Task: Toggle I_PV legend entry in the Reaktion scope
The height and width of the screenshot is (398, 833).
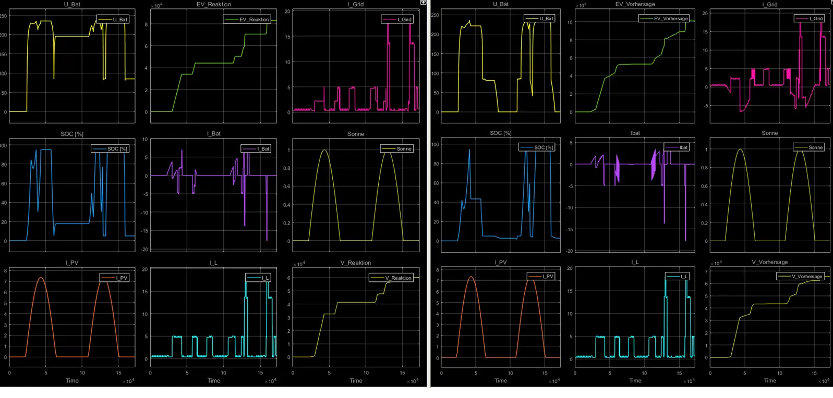Action: click(x=115, y=278)
